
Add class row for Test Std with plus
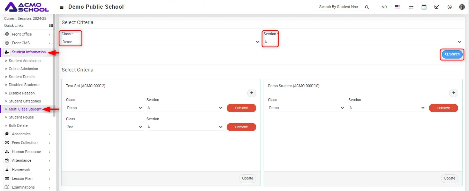(x=252, y=93)
